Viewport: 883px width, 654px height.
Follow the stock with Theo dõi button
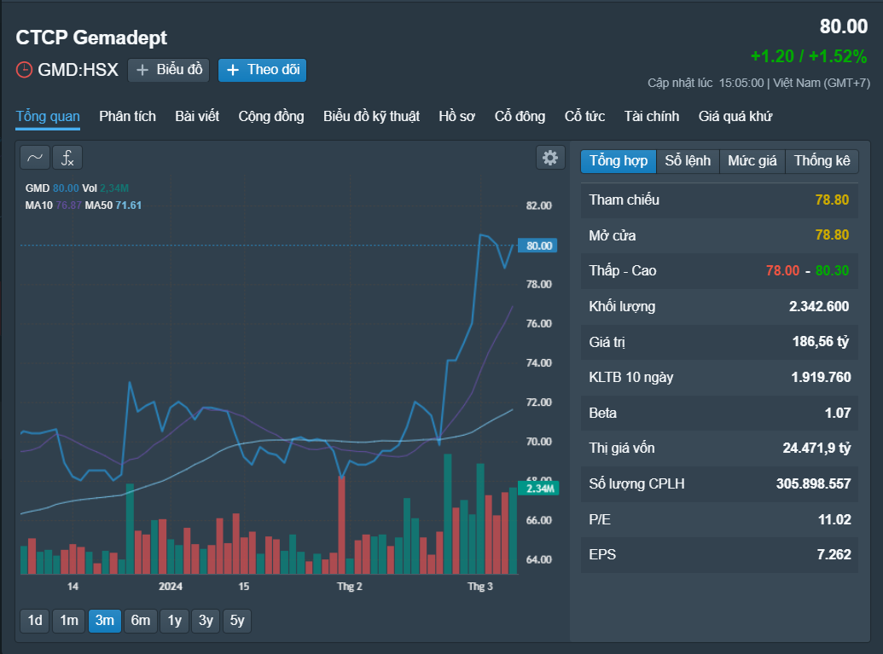pyautogui.click(x=263, y=70)
